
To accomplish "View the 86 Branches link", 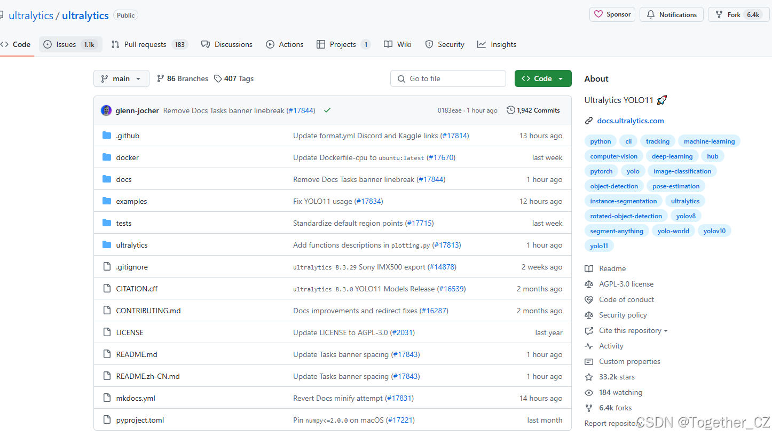I will coord(183,78).
